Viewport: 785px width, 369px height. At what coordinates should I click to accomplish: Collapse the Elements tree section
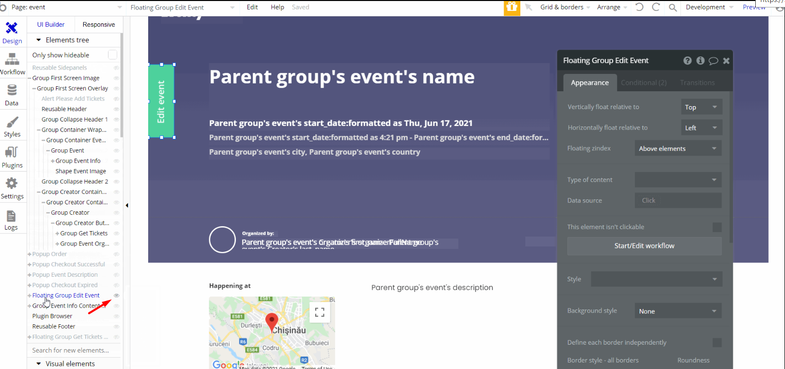39,40
